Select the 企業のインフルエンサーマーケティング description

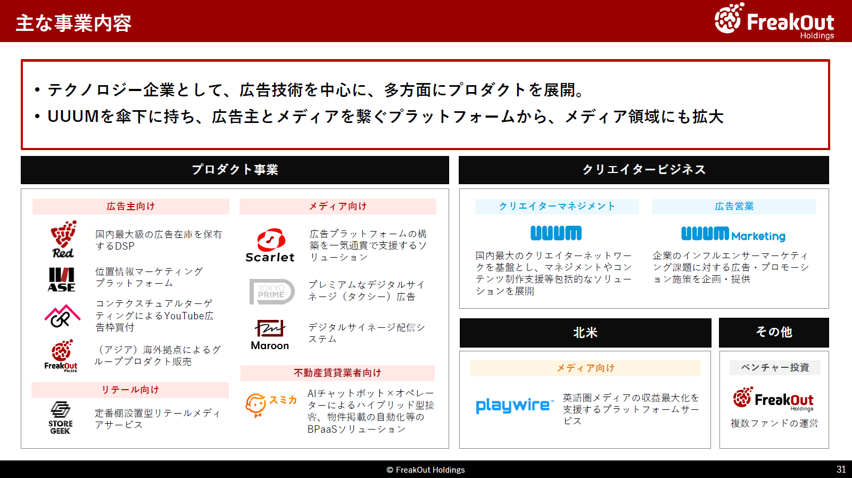(x=731, y=268)
